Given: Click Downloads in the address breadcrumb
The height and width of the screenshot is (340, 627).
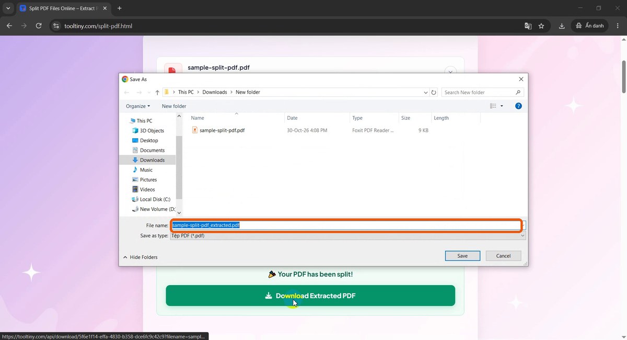Looking at the screenshot, I should tap(215, 92).
